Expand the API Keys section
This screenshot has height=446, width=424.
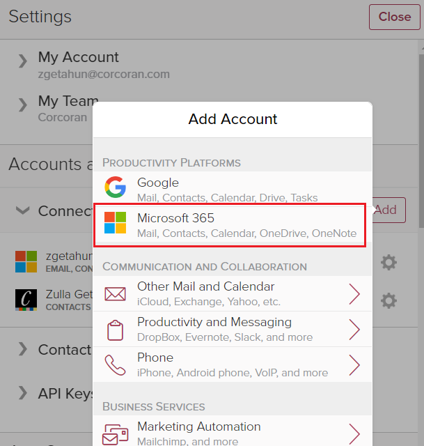(x=24, y=394)
